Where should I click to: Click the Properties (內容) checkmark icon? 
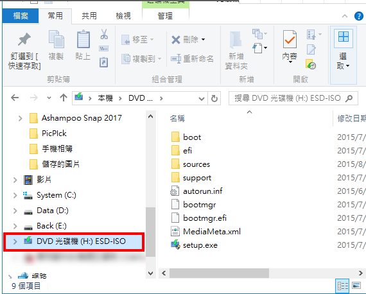tap(290, 39)
